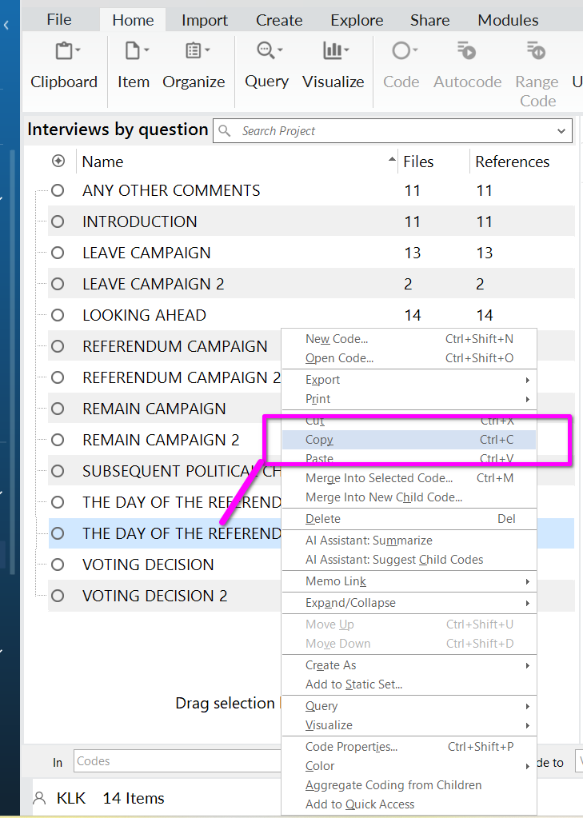Click the Range Code ribbon icon
583x818 pixels.
(537, 72)
